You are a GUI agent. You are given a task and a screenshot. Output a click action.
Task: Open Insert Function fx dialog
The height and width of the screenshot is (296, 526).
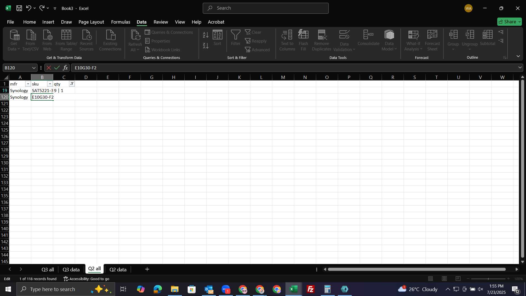coord(65,68)
